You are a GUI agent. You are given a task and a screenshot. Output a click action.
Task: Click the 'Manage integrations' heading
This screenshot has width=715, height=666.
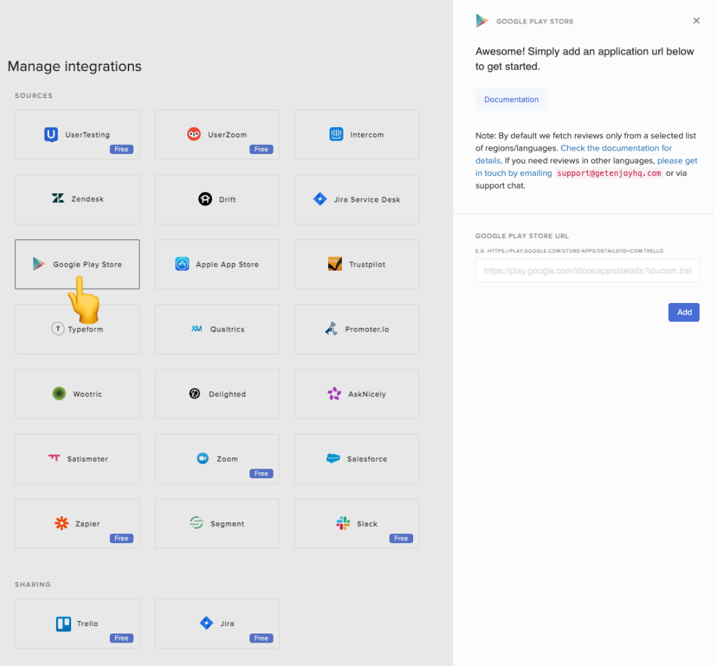(x=75, y=66)
